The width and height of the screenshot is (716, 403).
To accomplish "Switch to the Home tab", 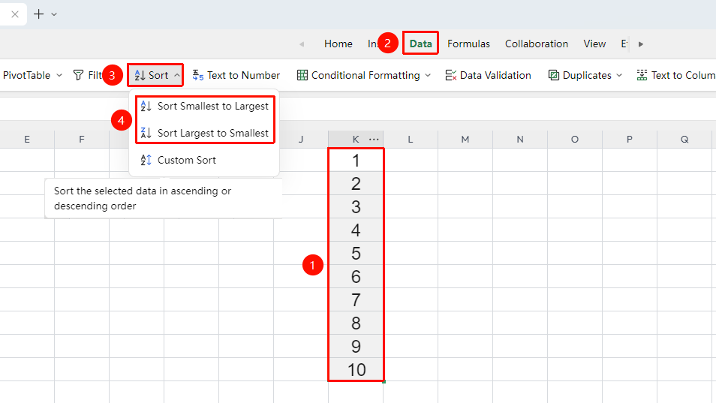I will pos(338,44).
